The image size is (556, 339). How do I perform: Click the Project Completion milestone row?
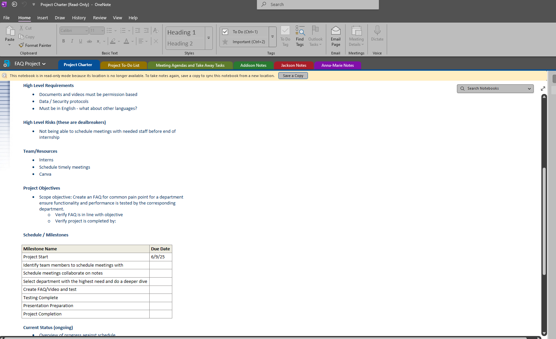97,314
